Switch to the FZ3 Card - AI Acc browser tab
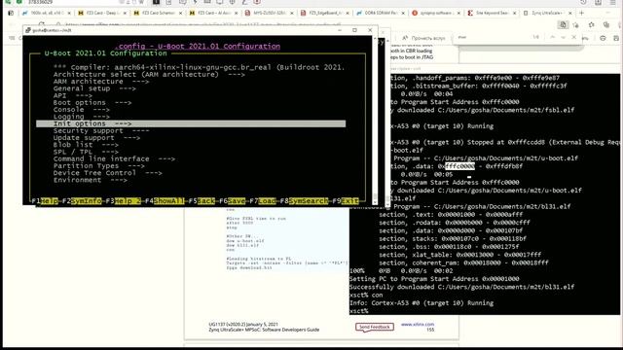The image size is (623, 350). coord(213,13)
